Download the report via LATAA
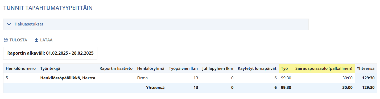The width and height of the screenshot is (380, 99). [44, 40]
